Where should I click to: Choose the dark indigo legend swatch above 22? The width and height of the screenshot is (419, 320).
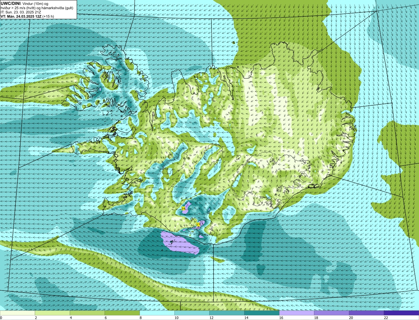click(401, 313)
